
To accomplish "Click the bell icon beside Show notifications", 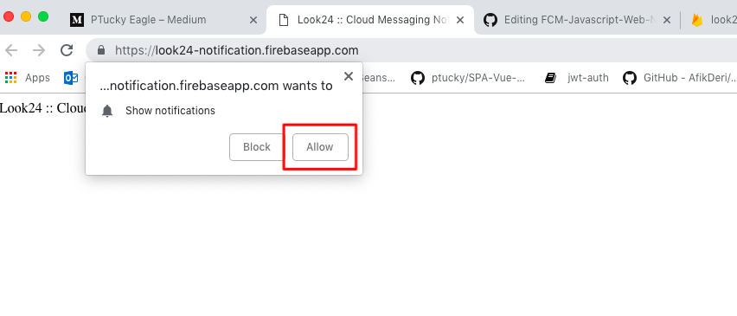I will [x=107, y=111].
